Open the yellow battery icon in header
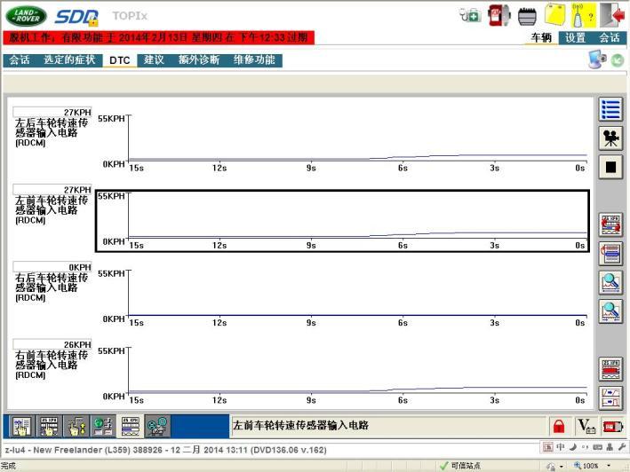The width and height of the screenshot is (630, 472). pyautogui.click(x=554, y=15)
